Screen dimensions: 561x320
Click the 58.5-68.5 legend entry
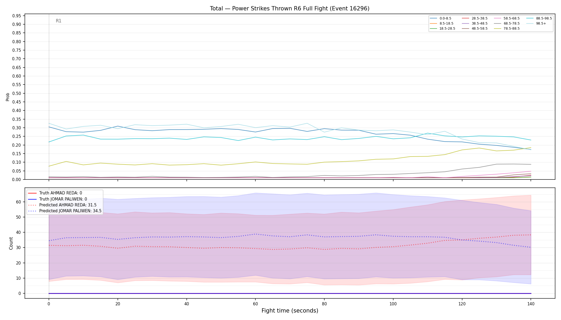tap(507, 18)
